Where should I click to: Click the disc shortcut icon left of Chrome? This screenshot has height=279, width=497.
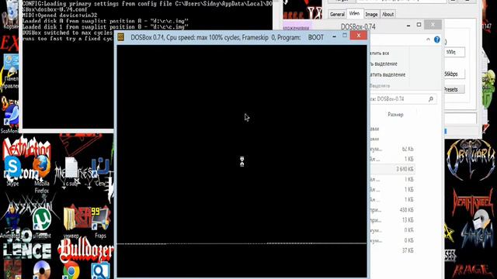click(41, 270)
